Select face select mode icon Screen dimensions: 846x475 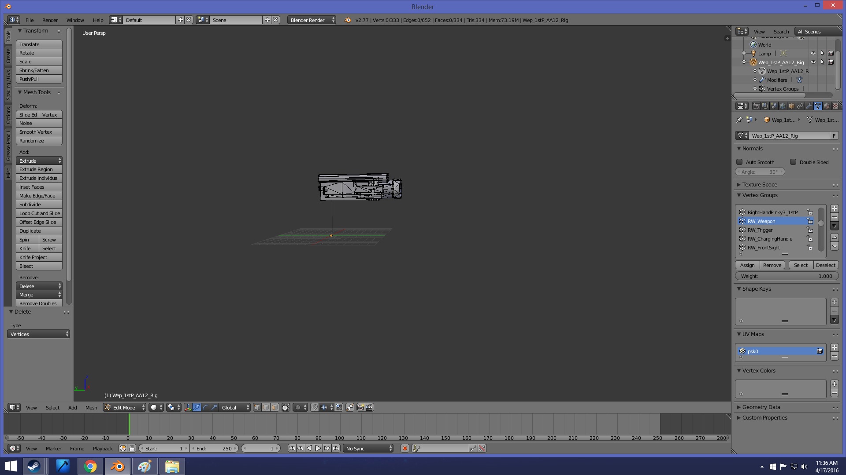coord(275,408)
